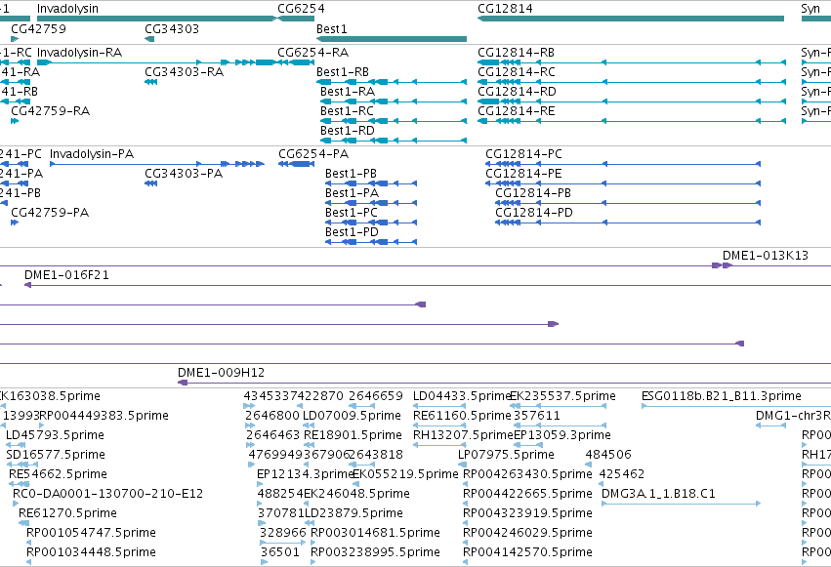Select the Best1 gene bar
831x567 pixels.
[392, 39]
